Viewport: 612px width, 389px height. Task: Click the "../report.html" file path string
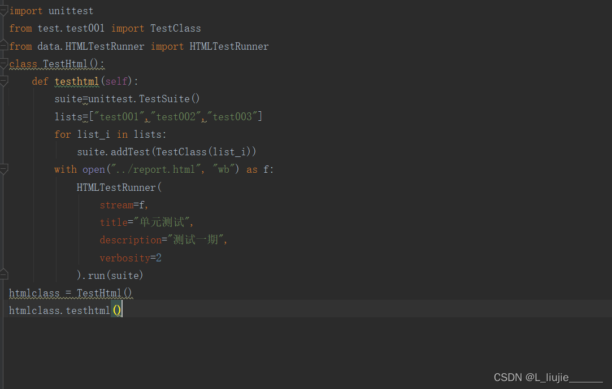click(x=156, y=169)
